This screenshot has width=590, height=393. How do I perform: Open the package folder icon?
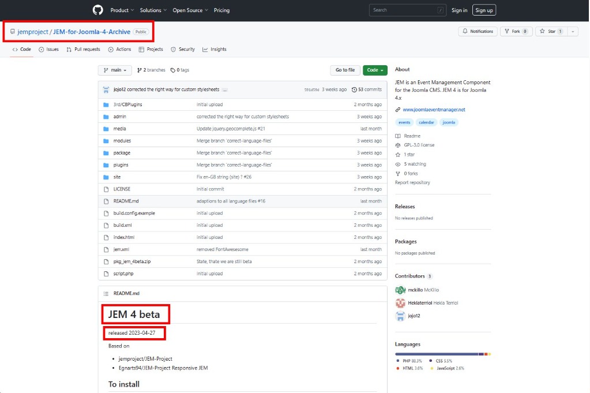coord(106,153)
